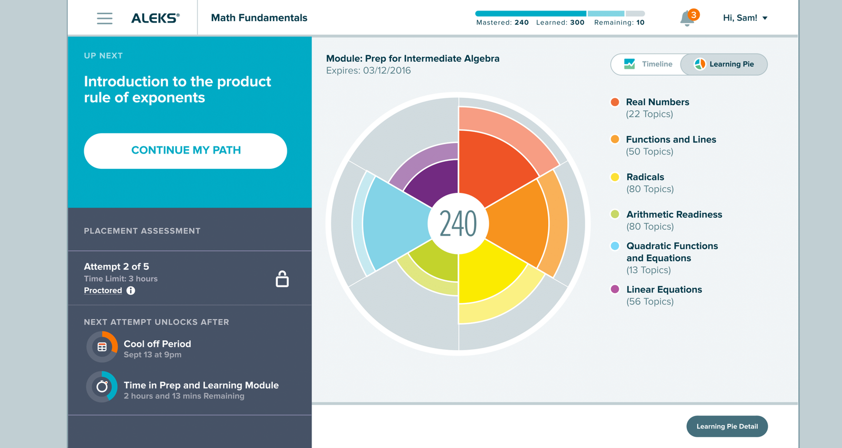Open the Proctored link

tap(103, 290)
